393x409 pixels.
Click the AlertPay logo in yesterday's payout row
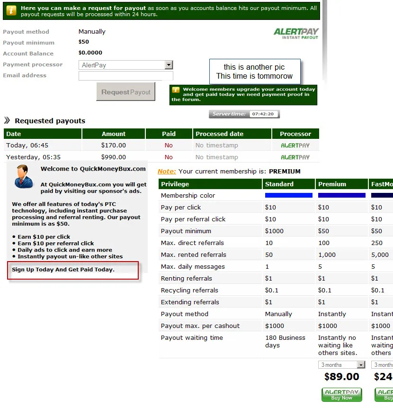[x=295, y=157]
